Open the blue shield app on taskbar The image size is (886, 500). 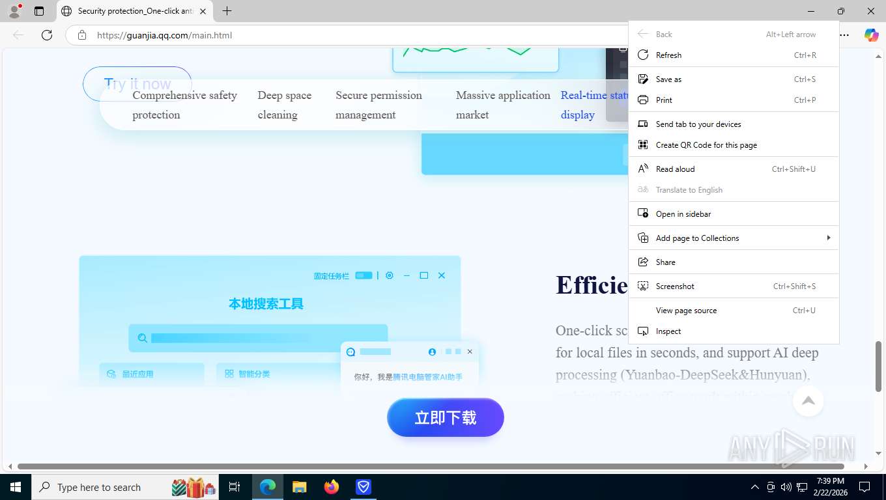click(x=364, y=486)
